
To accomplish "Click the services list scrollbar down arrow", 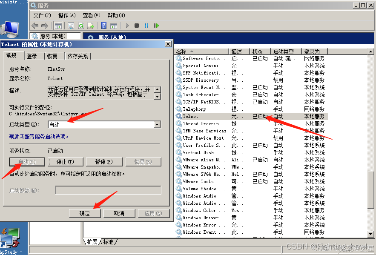I will click(x=370, y=234).
